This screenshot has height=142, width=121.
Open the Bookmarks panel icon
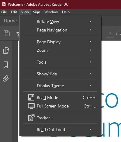[x=6, y=65]
